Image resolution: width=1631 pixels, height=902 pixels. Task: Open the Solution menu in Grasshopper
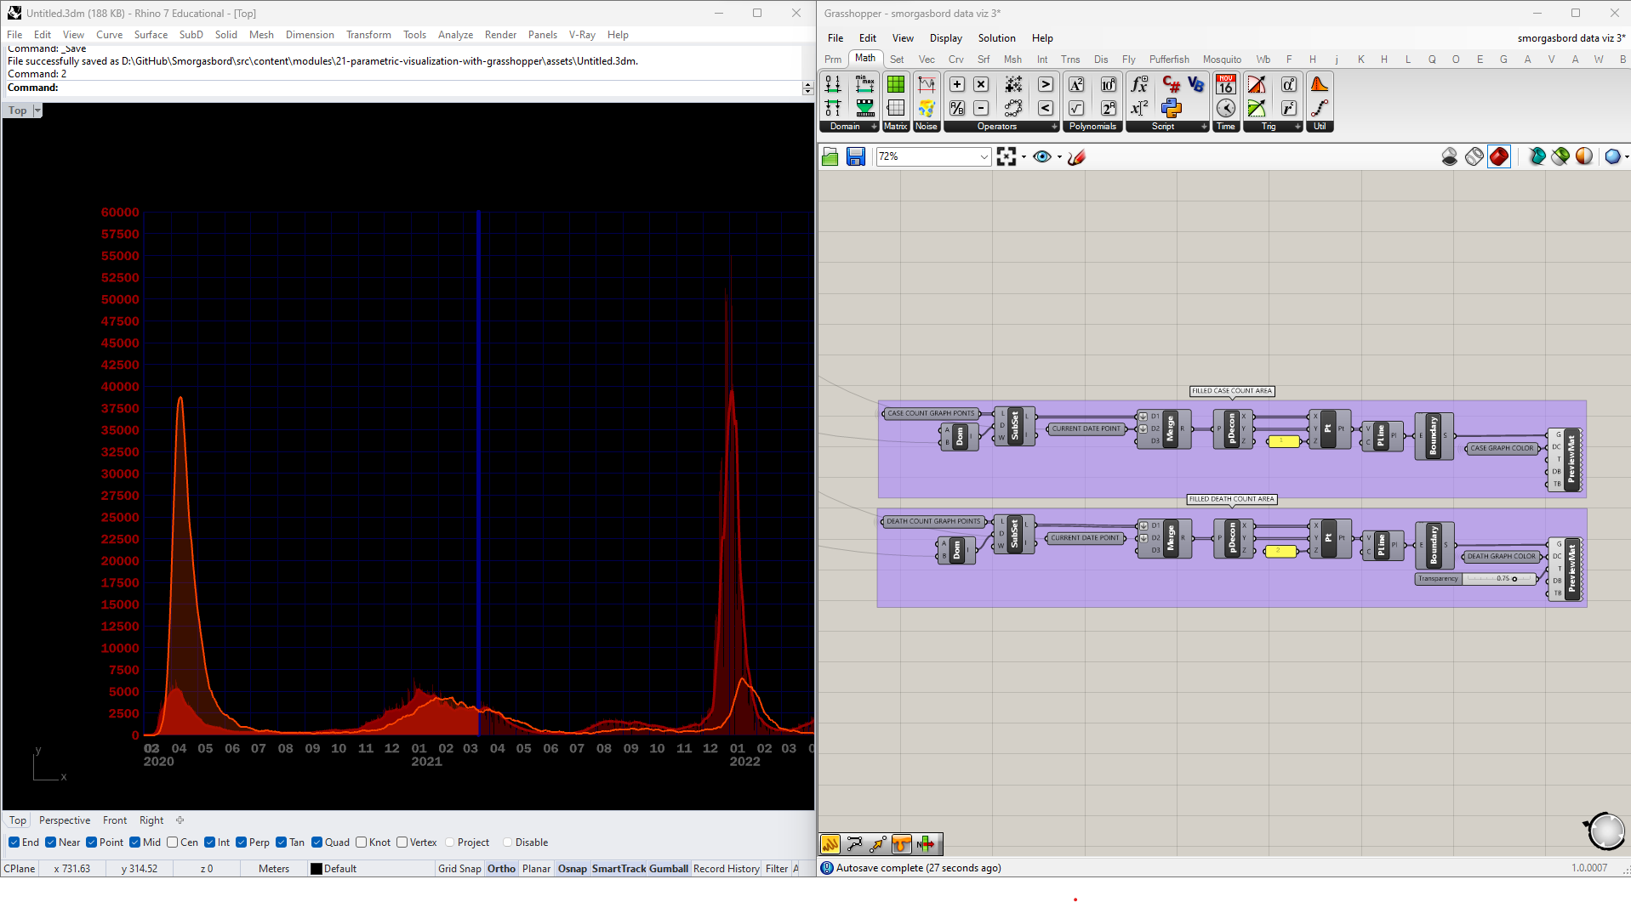click(996, 38)
